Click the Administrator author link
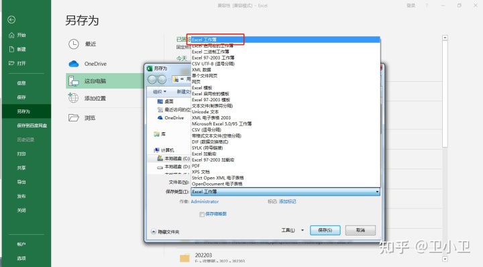 [205, 201]
